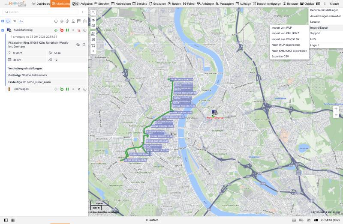Screen dimensions: 343x224
Task: Click the flag column header icon
Action: [x=79, y=21]
